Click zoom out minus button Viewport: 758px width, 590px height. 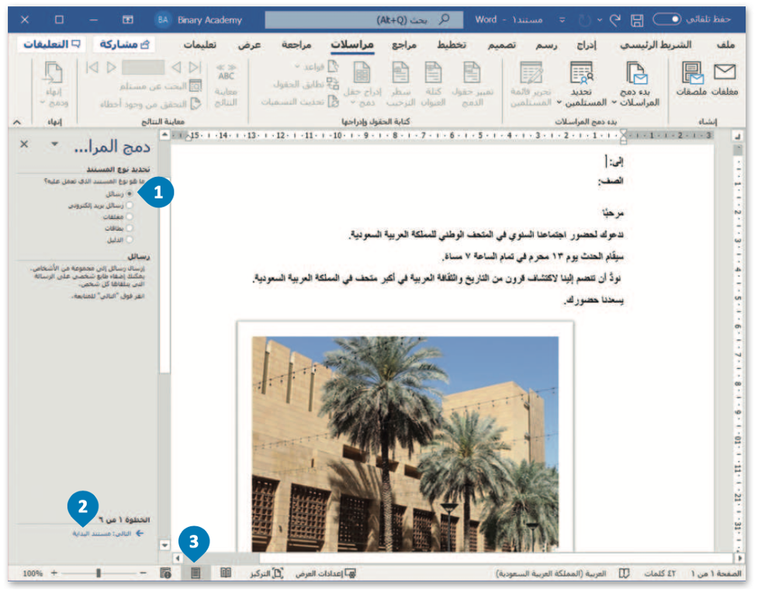coord(143,573)
